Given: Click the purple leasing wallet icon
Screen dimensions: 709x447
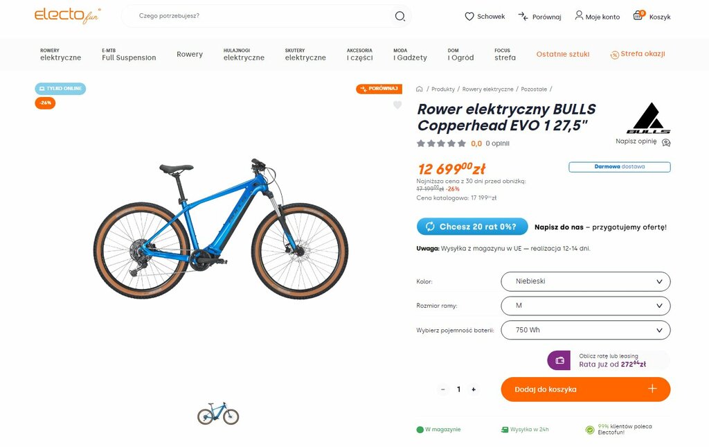Looking at the screenshot, I should pos(559,360).
